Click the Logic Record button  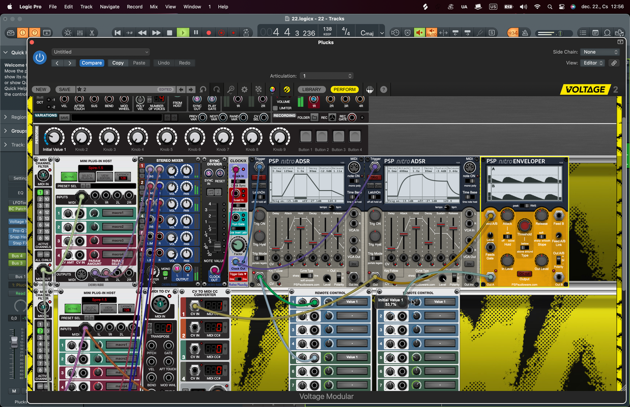[208, 33]
